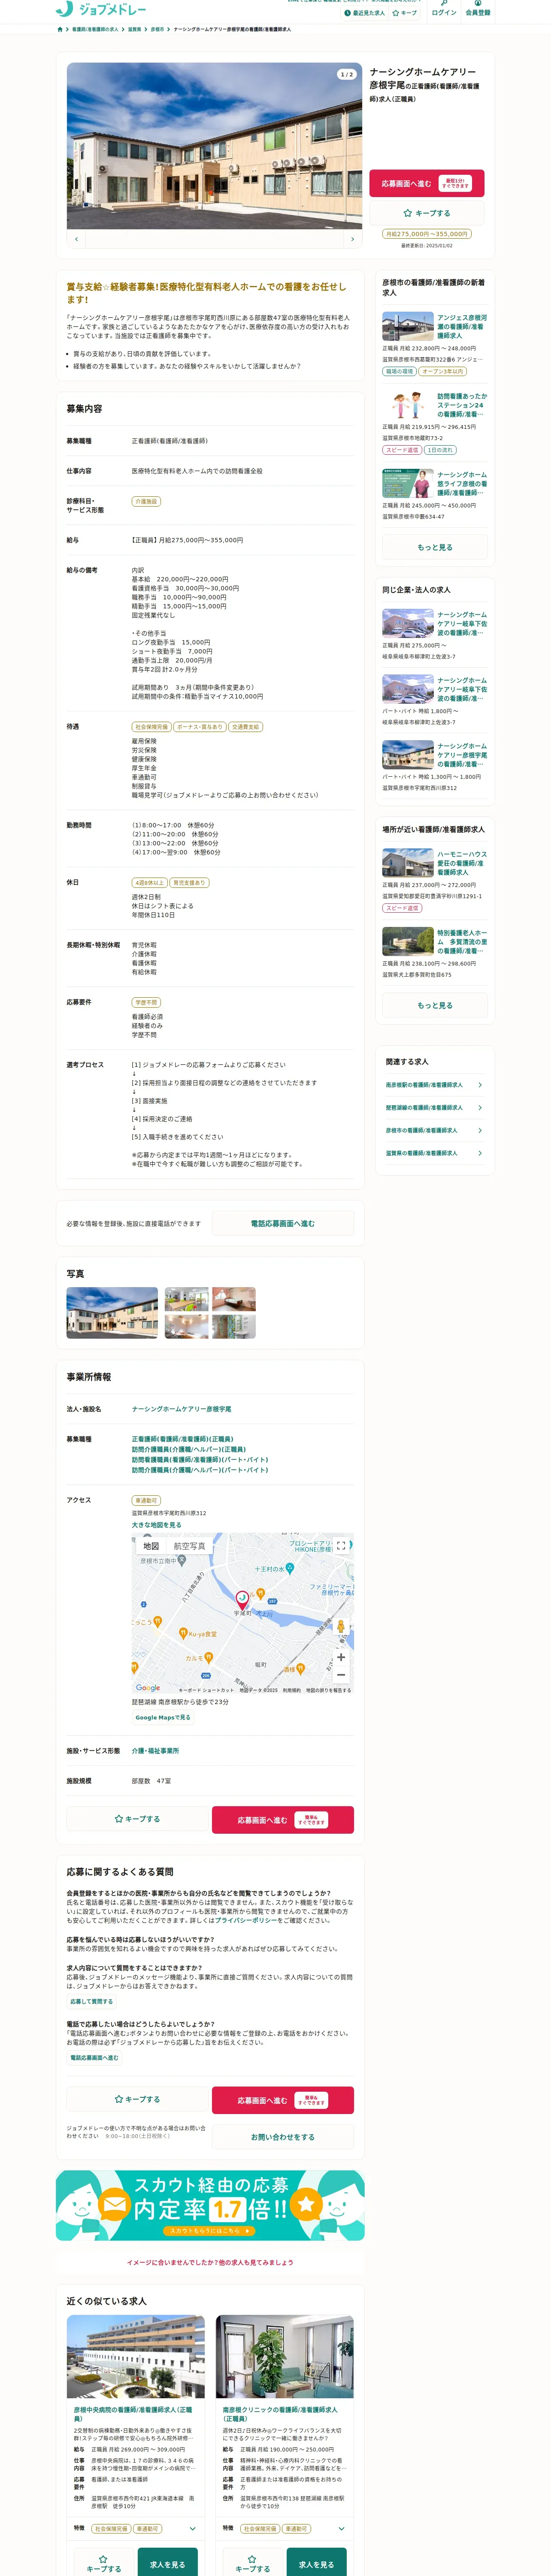Show previous facility photo arrow

(77, 240)
